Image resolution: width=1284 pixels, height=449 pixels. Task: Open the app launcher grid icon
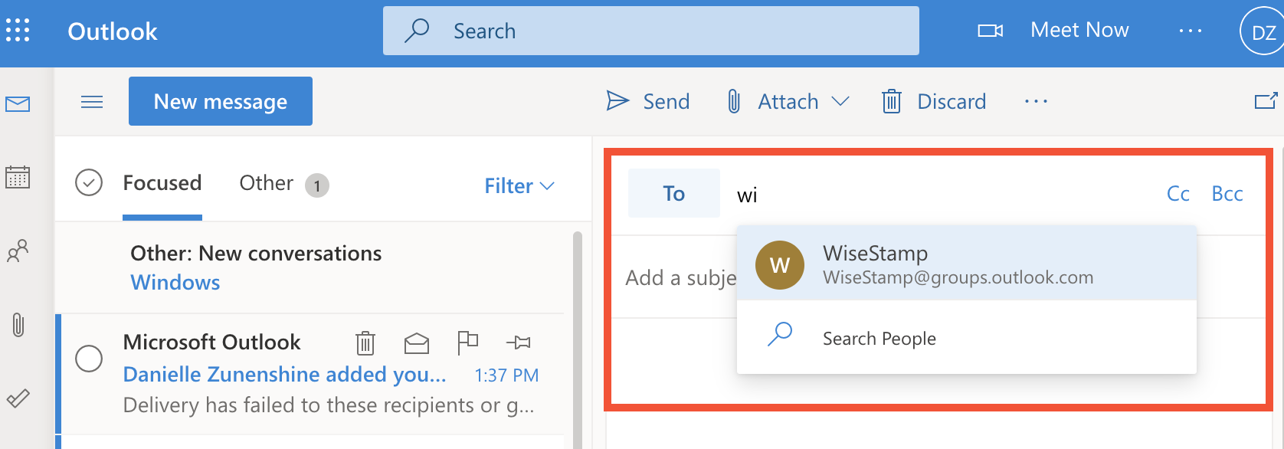pyautogui.click(x=18, y=31)
